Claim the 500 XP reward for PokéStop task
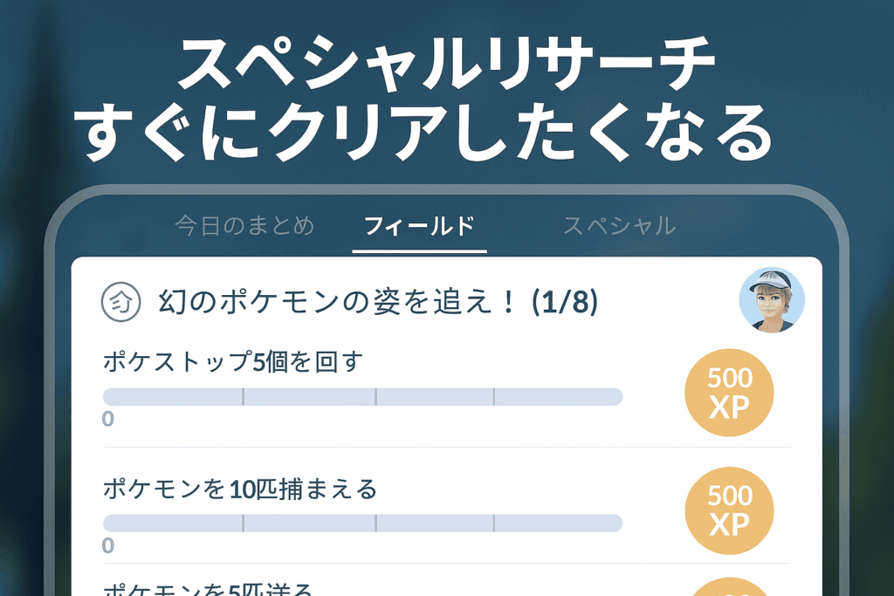Image resolution: width=894 pixels, height=596 pixels. (730, 393)
